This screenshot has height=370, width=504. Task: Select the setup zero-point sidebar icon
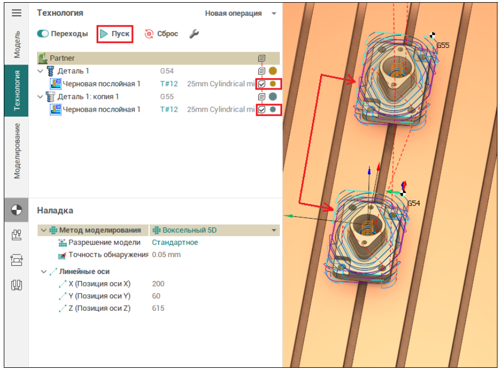pyautogui.click(x=16, y=210)
